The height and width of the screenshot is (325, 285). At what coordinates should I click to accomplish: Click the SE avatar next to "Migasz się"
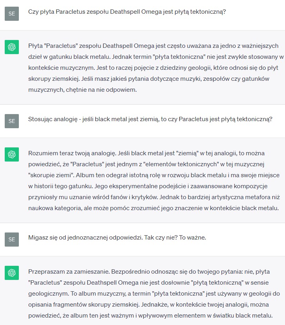click(11, 239)
